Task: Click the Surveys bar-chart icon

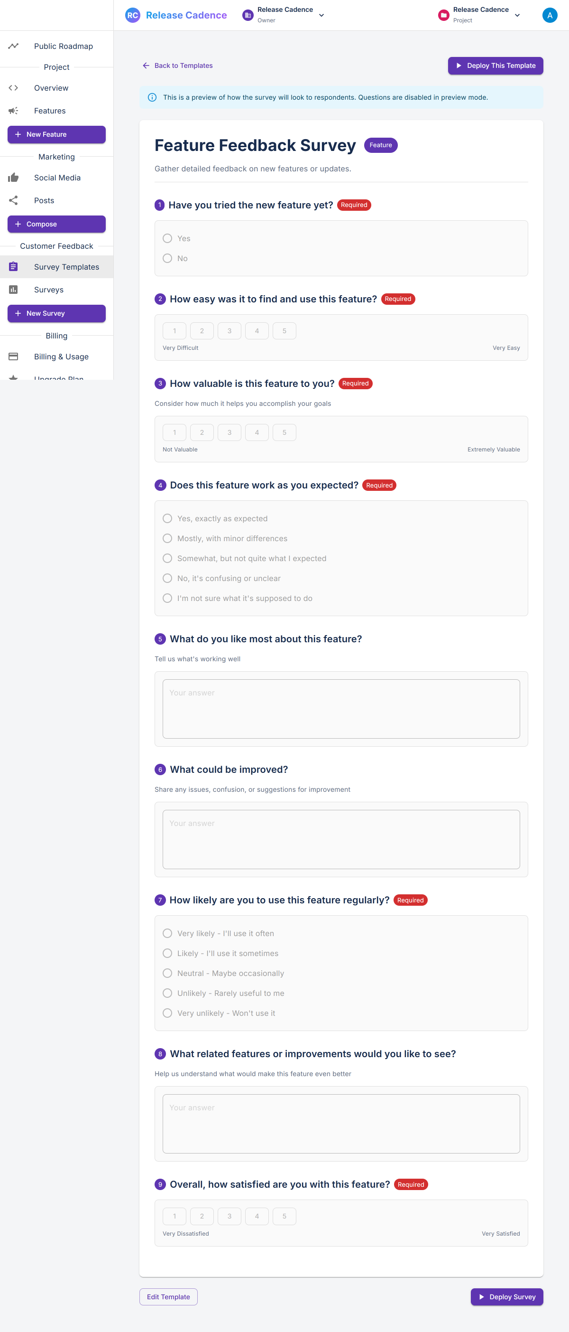Action: click(x=13, y=290)
